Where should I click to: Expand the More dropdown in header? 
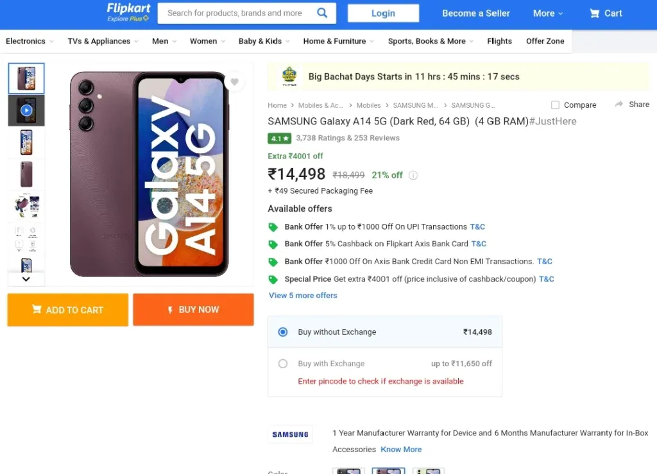pyautogui.click(x=548, y=13)
